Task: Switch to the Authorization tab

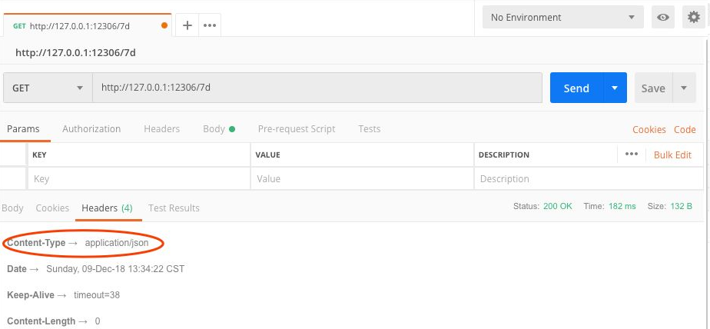Action: (x=91, y=129)
